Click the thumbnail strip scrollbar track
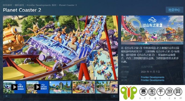The image size is (185, 101). [60, 96]
